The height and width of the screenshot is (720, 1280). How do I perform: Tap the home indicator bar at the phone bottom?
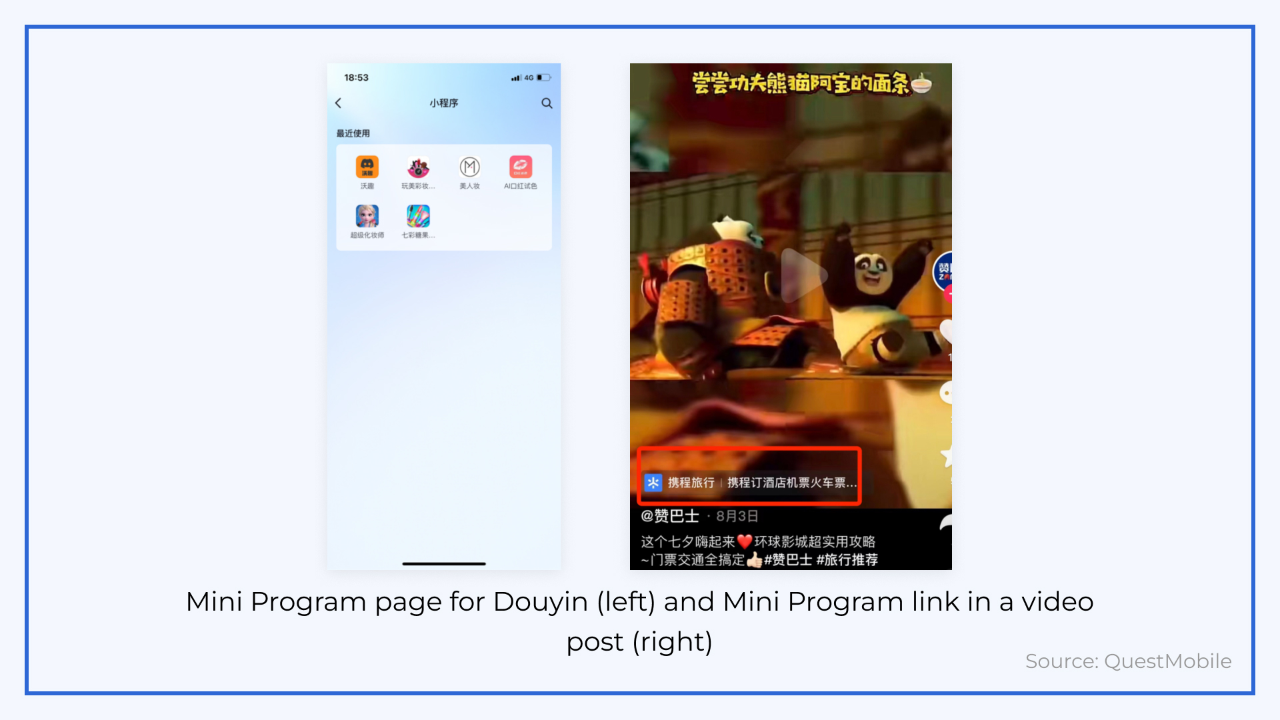click(x=444, y=564)
